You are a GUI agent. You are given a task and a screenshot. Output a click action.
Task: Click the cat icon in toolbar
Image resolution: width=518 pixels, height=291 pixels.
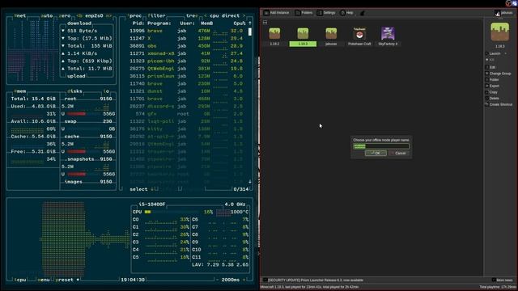tap(363, 13)
